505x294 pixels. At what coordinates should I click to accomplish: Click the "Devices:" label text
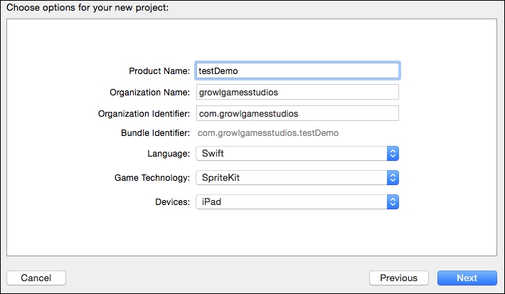(x=173, y=202)
